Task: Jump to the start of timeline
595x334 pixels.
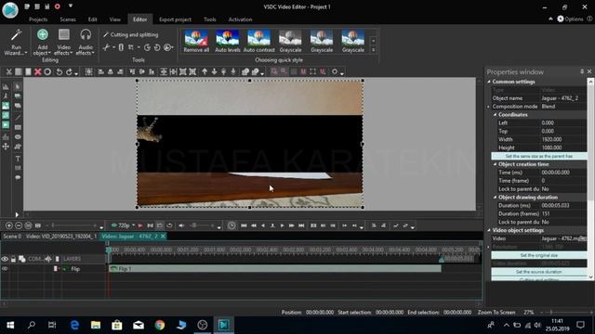Action: coord(244,225)
